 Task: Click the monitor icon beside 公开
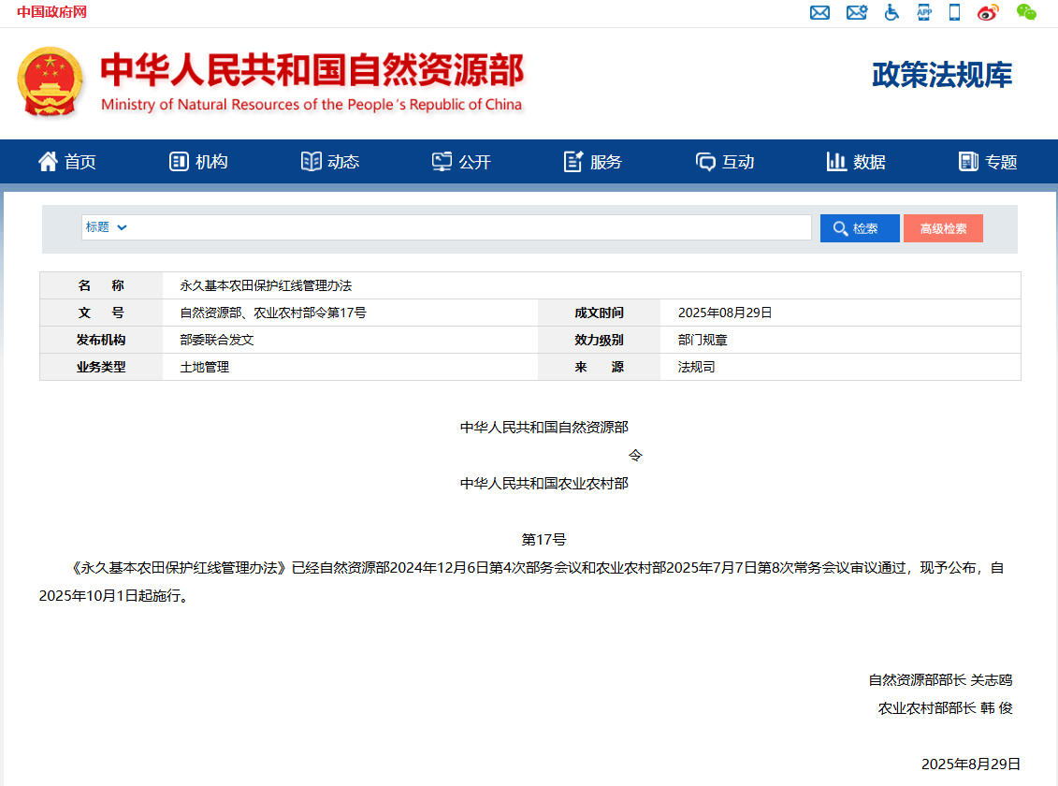pos(442,161)
